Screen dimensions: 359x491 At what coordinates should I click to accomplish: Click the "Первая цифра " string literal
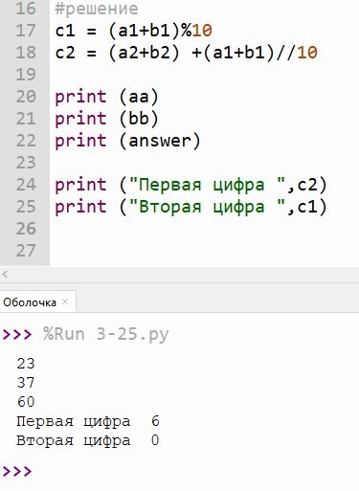pos(207,185)
